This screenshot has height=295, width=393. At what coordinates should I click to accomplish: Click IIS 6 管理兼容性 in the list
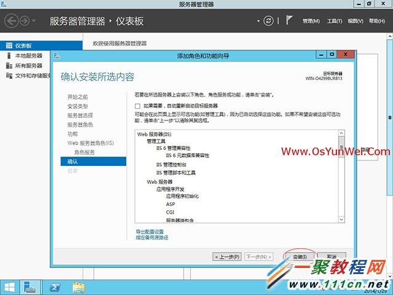click(173, 148)
